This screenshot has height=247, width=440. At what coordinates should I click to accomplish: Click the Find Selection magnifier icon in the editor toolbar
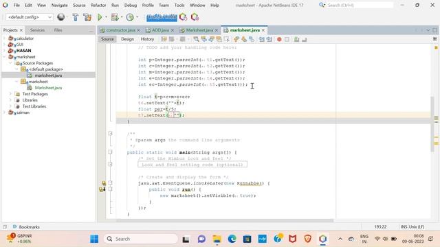tap(196, 39)
